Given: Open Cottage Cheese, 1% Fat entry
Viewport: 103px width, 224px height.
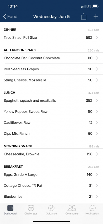Looking at the screenshot, I should [x=51, y=186].
